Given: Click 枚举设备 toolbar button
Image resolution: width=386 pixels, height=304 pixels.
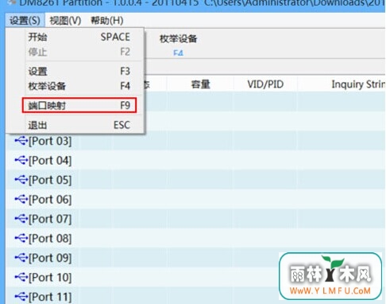Looking at the screenshot, I should (178, 45).
